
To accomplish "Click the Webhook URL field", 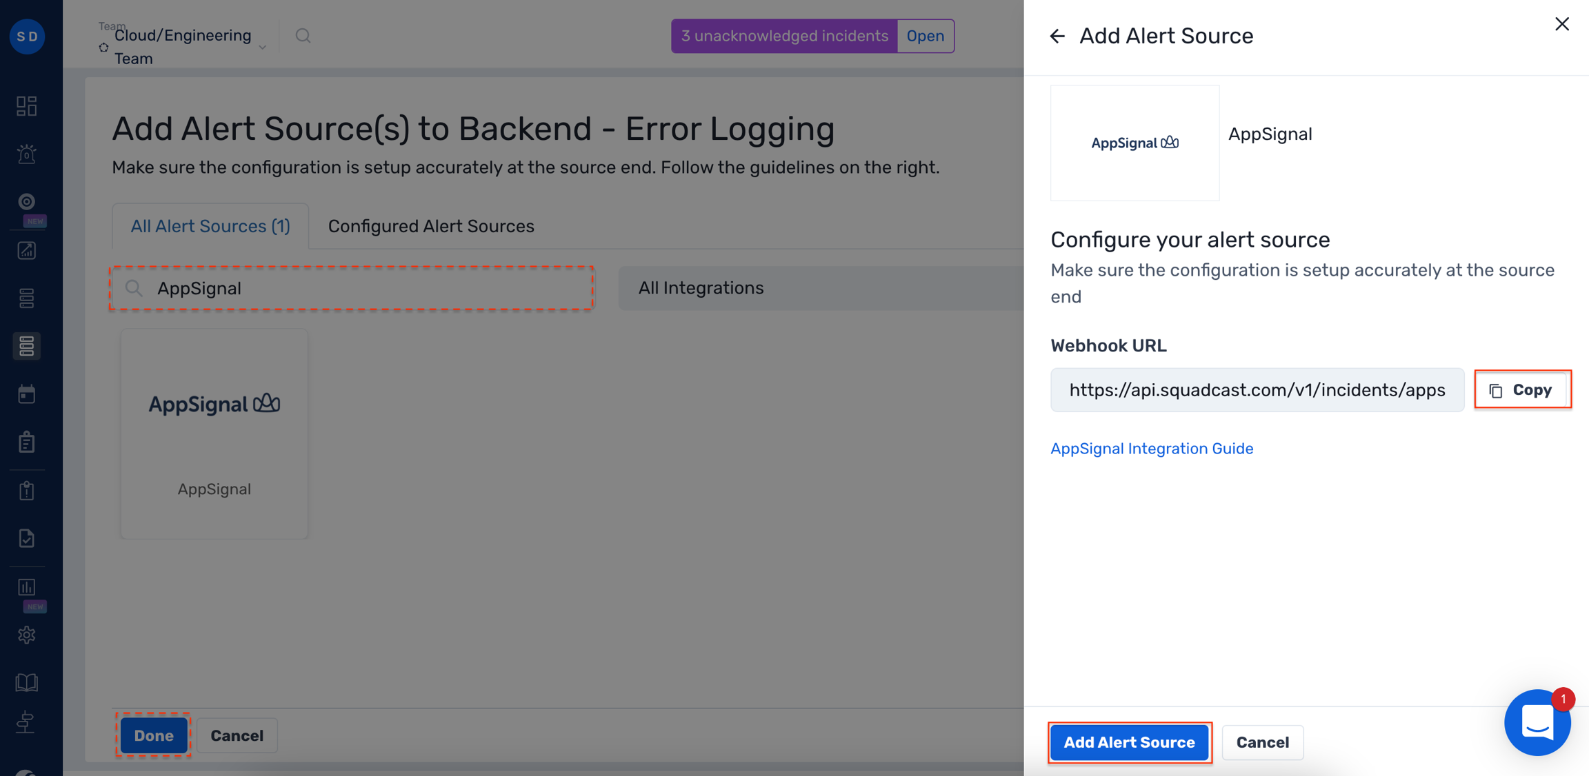I will point(1257,390).
